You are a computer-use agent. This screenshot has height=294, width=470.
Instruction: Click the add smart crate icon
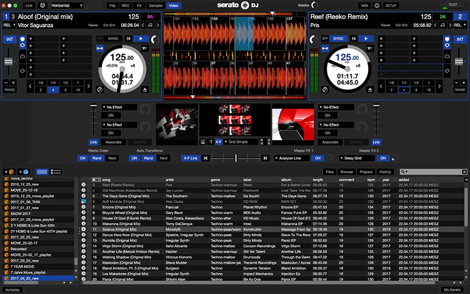click(x=23, y=172)
